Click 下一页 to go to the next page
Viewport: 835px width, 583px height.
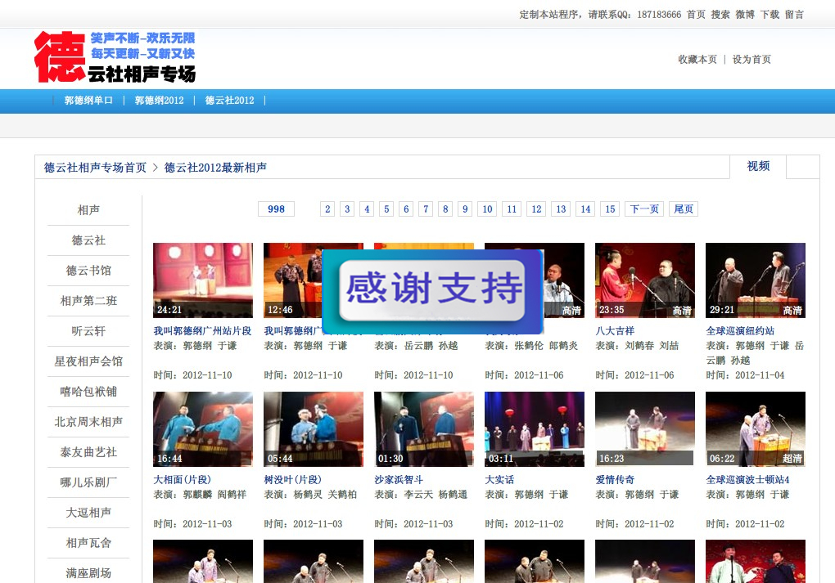pos(644,209)
